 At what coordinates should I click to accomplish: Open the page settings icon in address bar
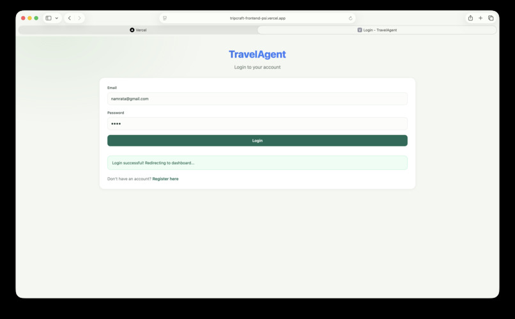(165, 18)
